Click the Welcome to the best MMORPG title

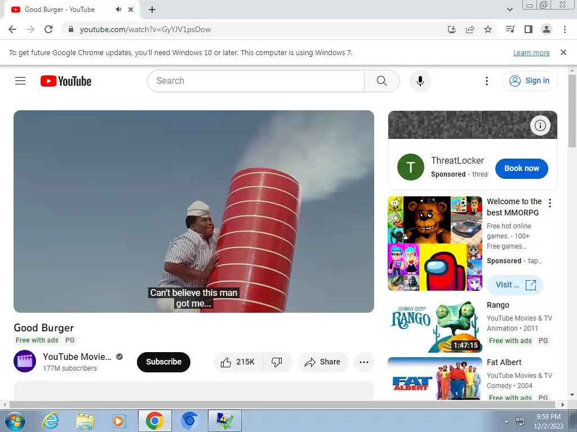pos(514,207)
